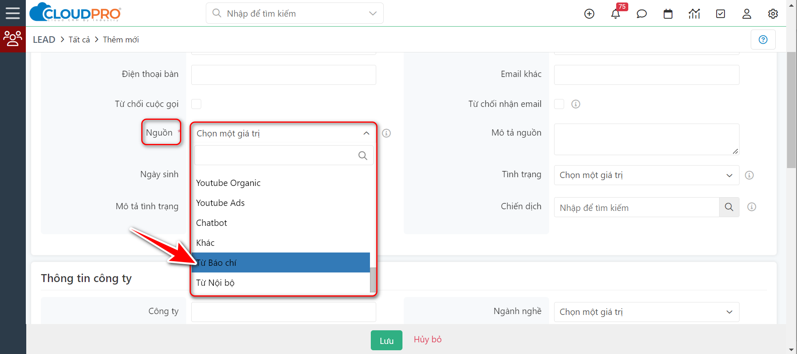Toggle the Từ chối cuộc gọi checkbox
The image size is (797, 354).
[196, 104]
